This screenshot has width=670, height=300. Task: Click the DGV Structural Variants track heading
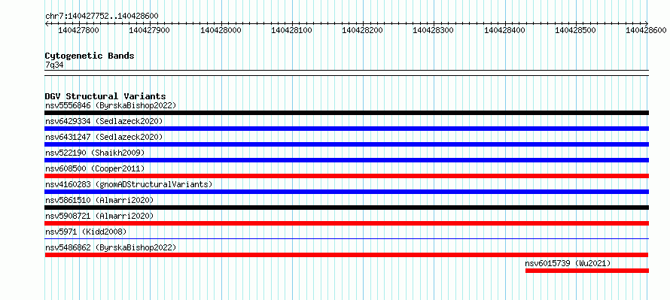pyautogui.click(x=105, y=96)
